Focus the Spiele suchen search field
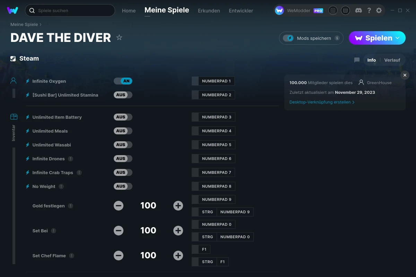The width and height of the screenshot is (416, 277). 70,10
